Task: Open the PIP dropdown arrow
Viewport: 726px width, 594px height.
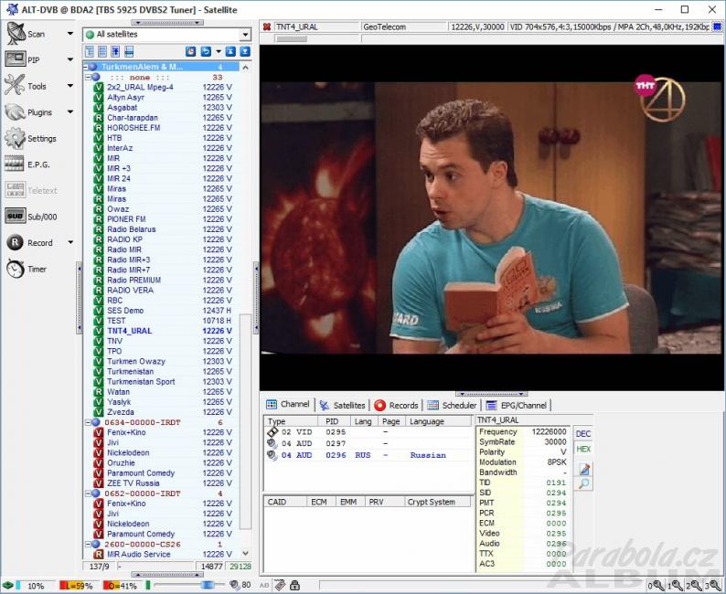Action: (69, 59)
